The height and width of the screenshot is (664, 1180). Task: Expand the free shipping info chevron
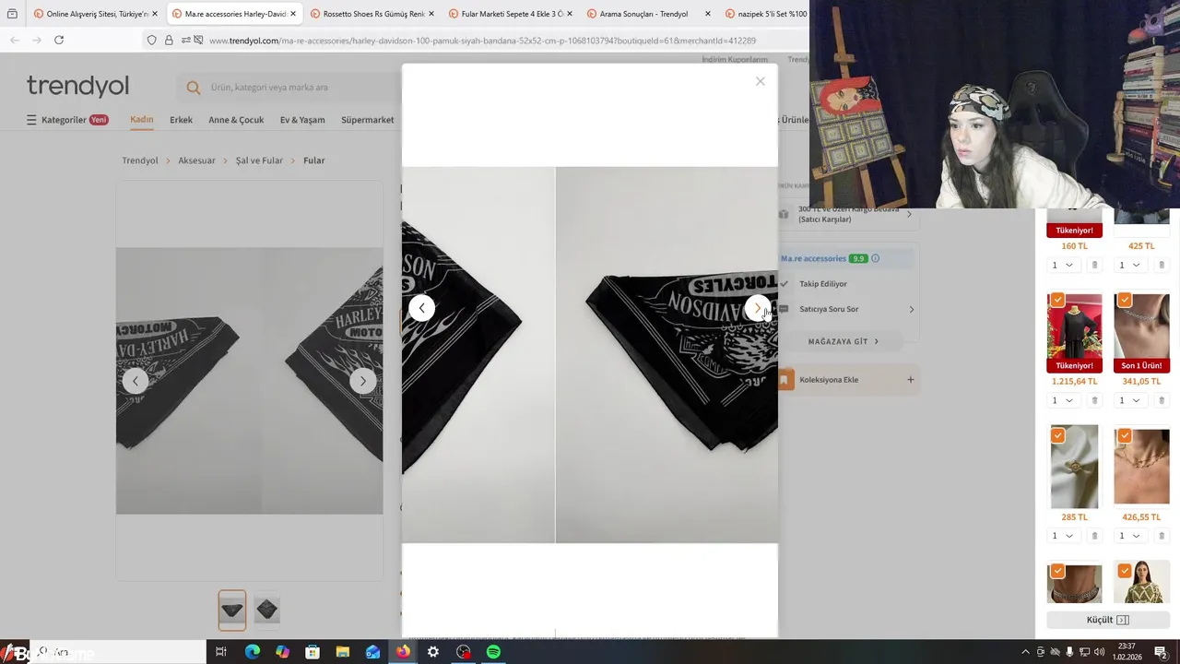click(x=909, y=215)
